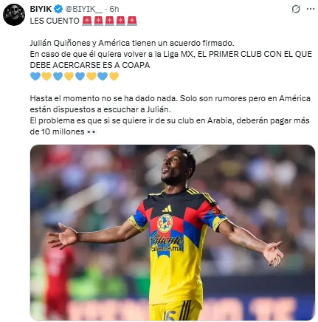Image resolution: width=318 pixels, height=322 pixels.
Task: Open BIYIK's round profile avatar
Action: (14, 15)
